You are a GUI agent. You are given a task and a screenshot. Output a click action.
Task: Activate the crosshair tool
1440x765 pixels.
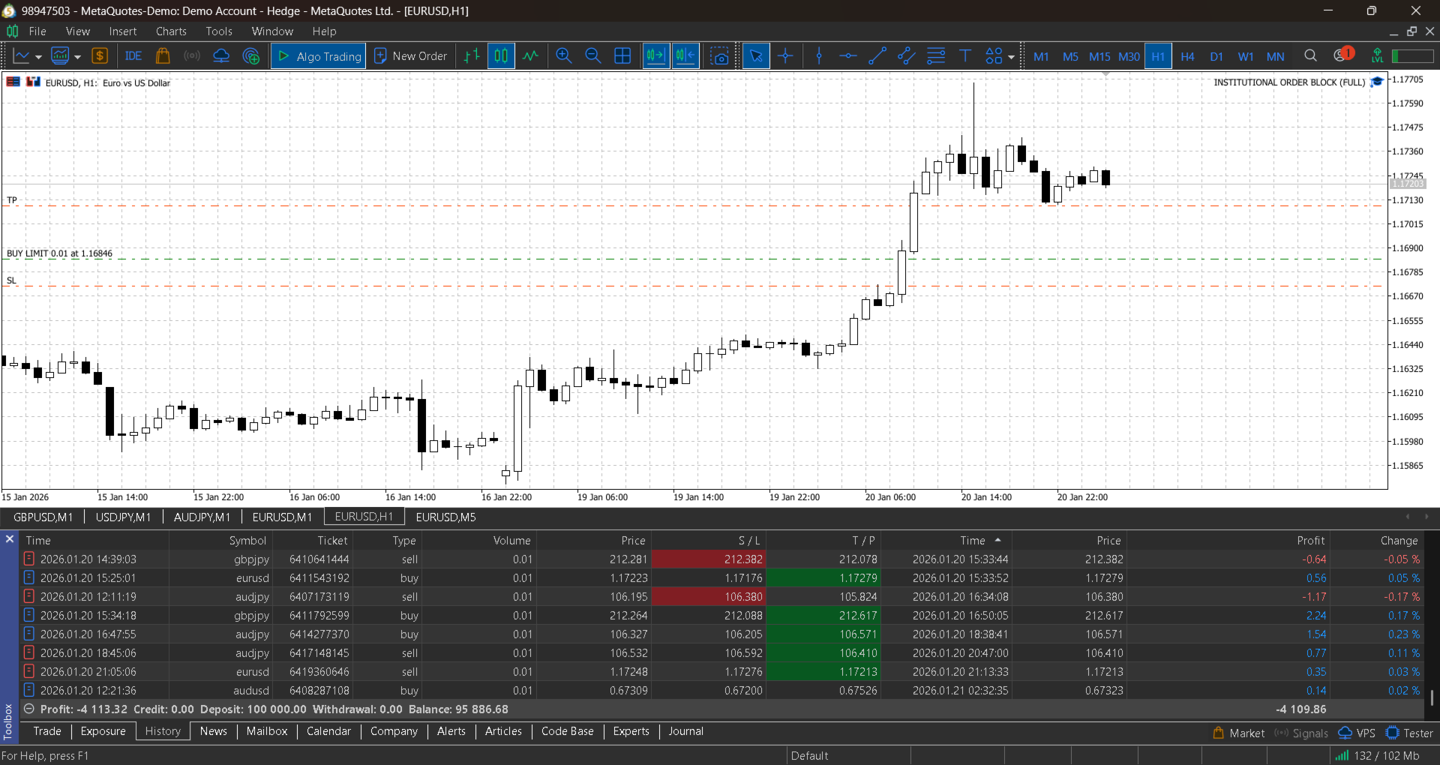[x=785, y=56]
